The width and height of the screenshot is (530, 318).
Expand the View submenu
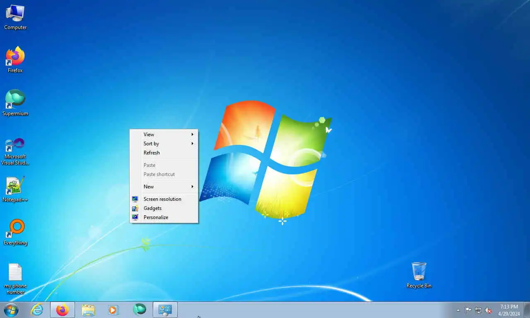click(x=164, y=135)
